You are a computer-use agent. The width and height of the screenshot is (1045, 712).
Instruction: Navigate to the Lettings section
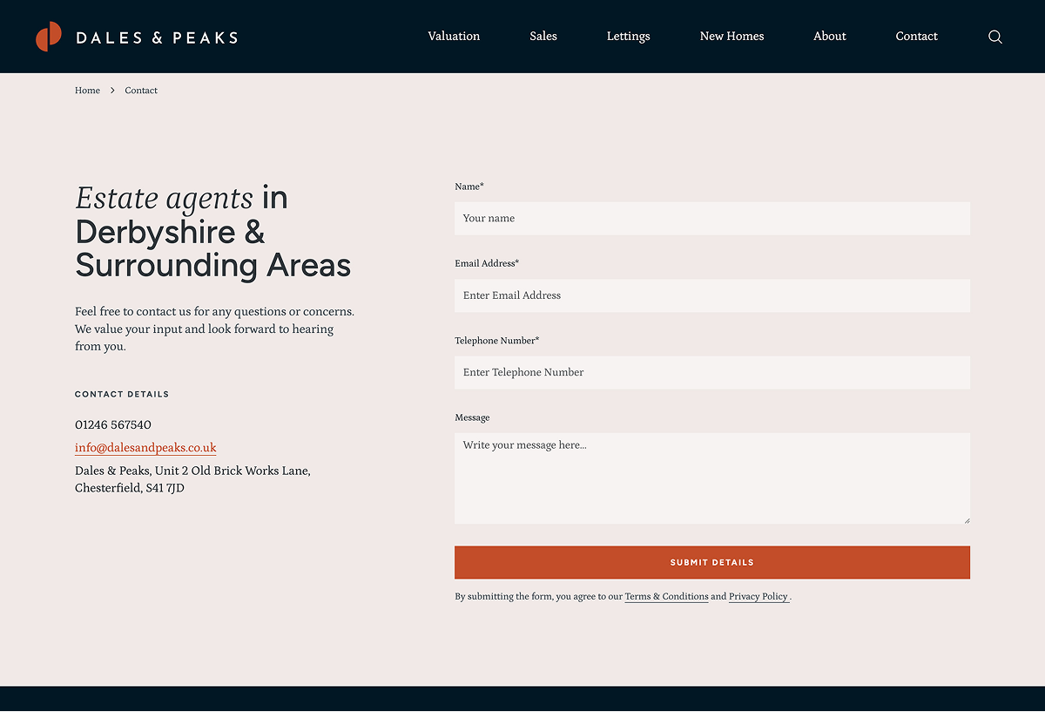click(628, 36)
